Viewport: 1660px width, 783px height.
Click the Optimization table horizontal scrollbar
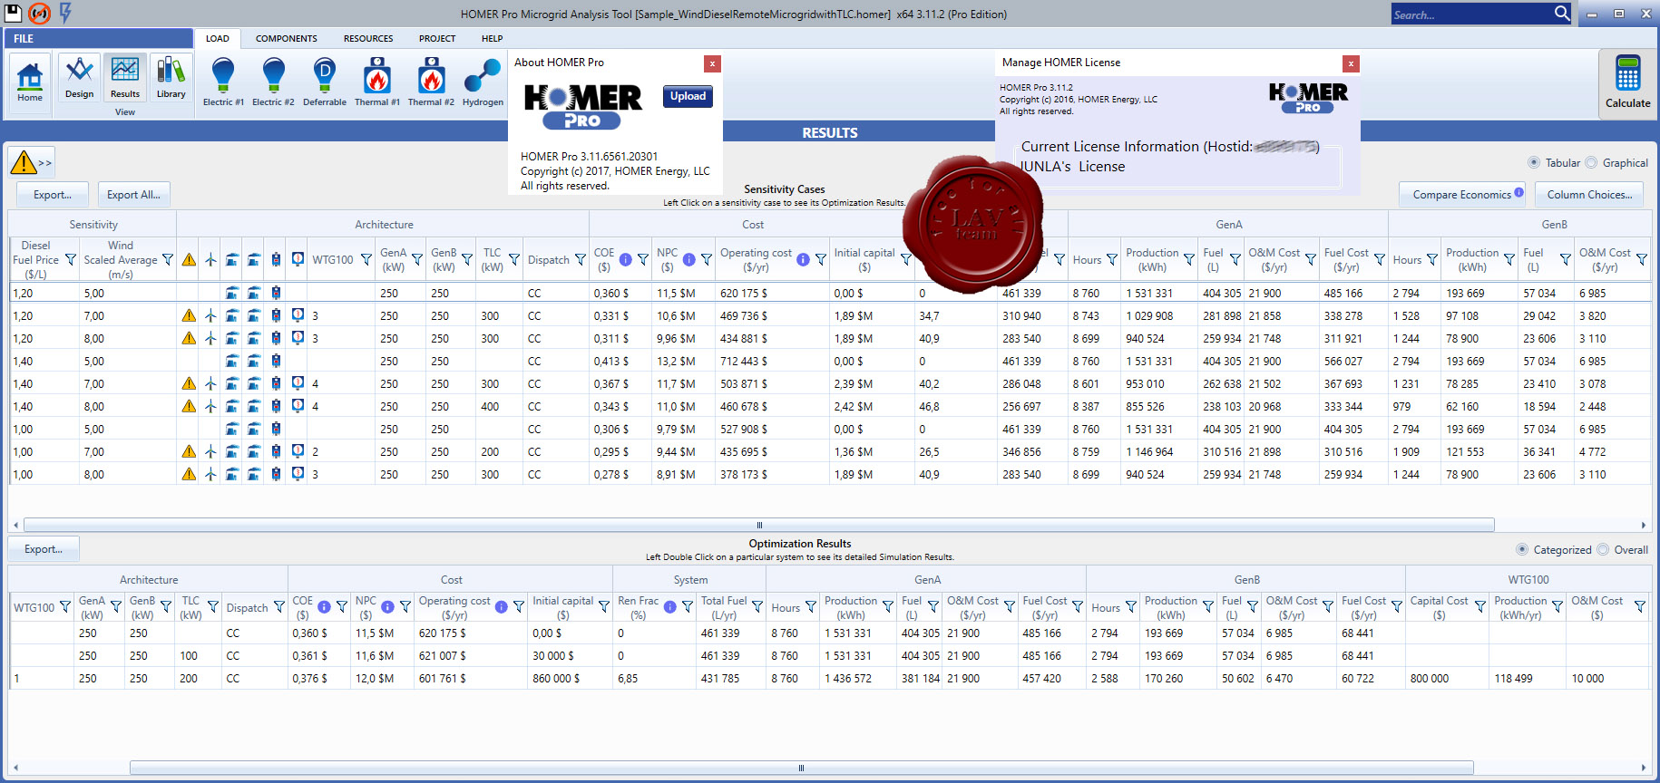[801, 768]
